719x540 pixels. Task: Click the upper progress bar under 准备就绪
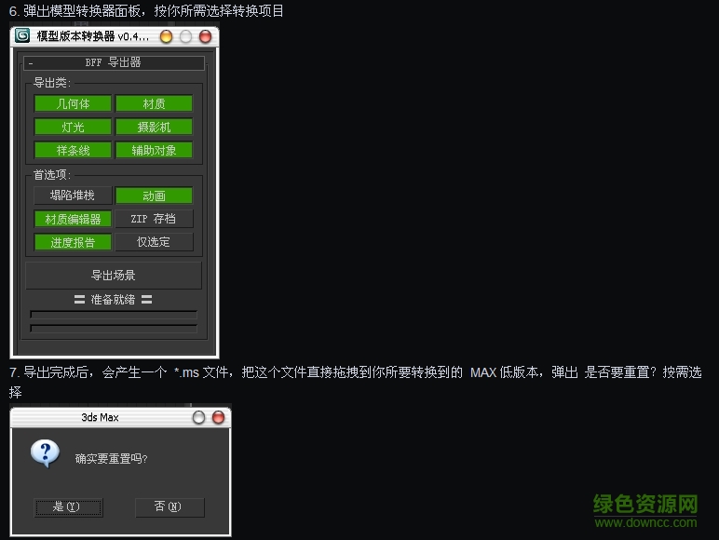click(114, 315)
